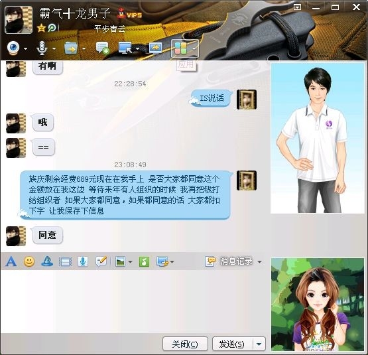368x355 pixels.
Task: Click the 关闭(C) button
Action: 185,344
